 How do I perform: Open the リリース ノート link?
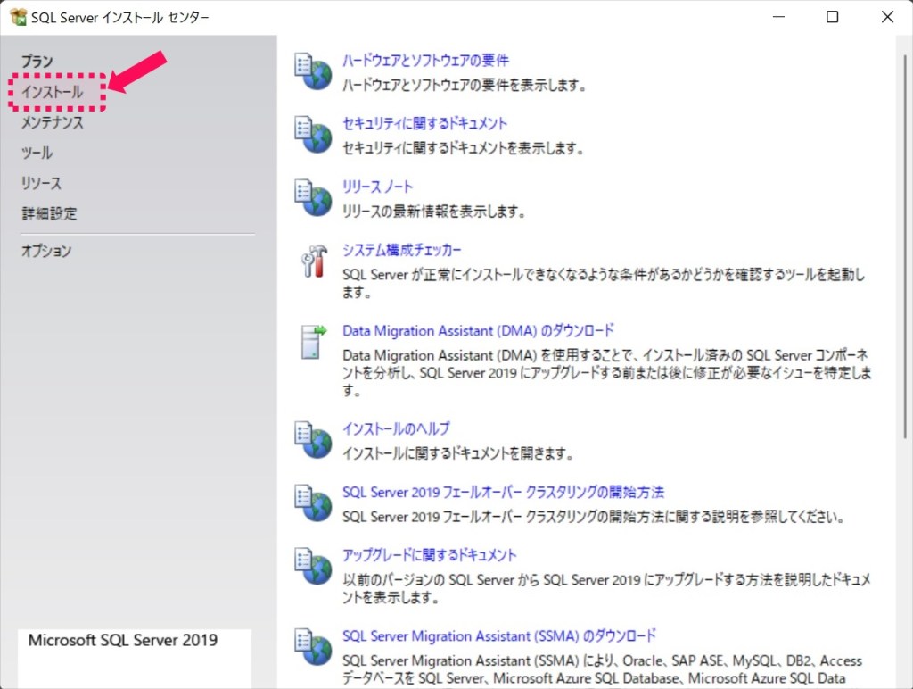pos(377,187)
